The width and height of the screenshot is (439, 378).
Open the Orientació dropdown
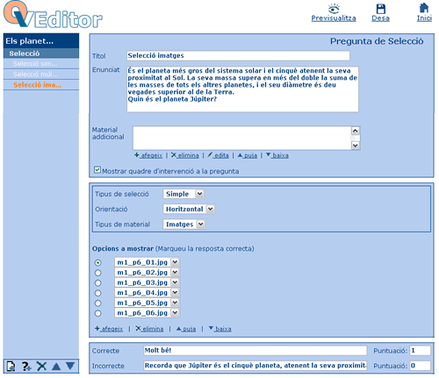pyautogui.click(x=189, y=209)
